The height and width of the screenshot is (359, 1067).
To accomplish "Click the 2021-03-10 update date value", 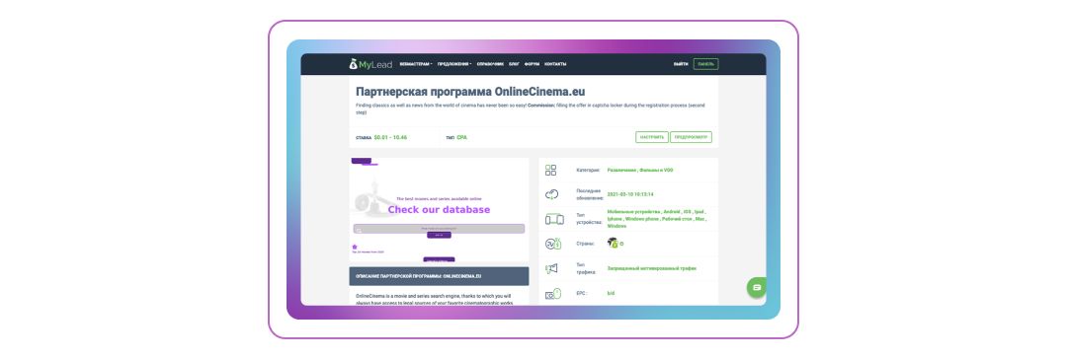I will [x=630, y=194].
